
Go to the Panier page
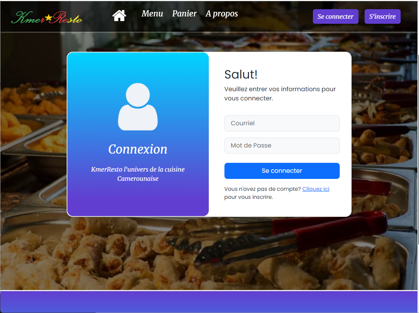184,14
